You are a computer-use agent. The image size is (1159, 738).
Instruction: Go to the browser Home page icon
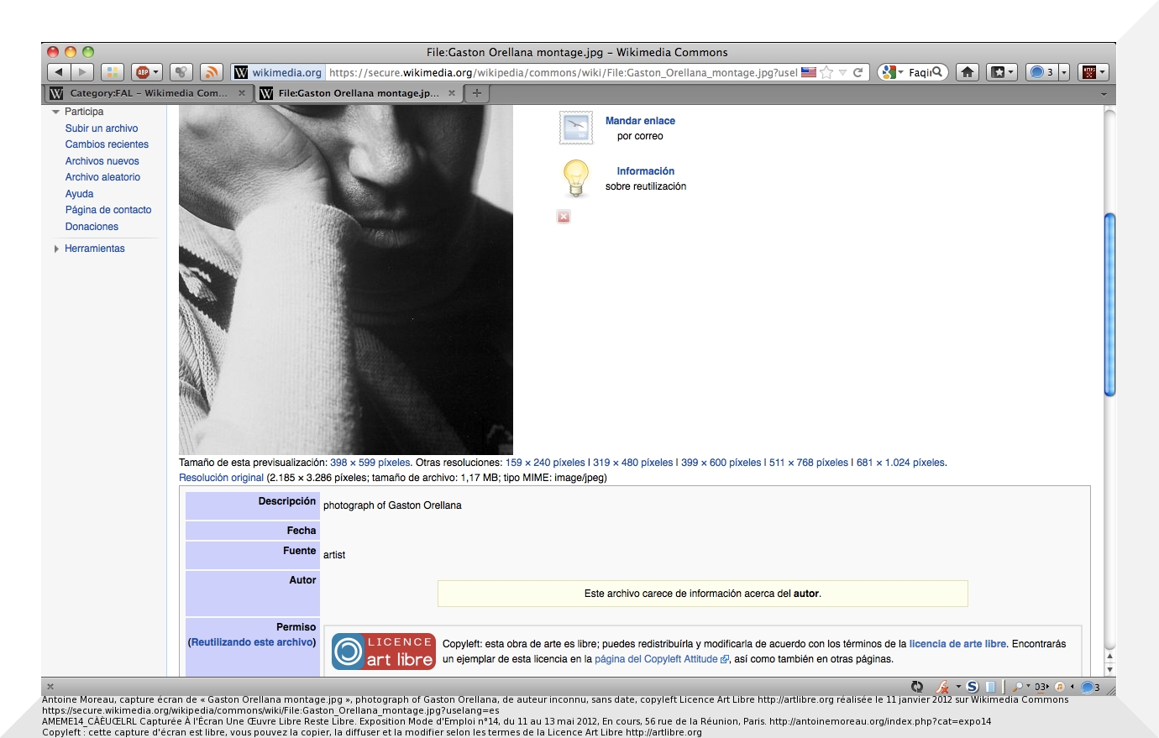click(x=968, y=72)
